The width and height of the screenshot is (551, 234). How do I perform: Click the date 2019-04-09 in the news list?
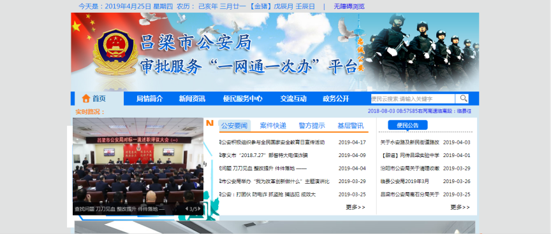coord(352,156)
